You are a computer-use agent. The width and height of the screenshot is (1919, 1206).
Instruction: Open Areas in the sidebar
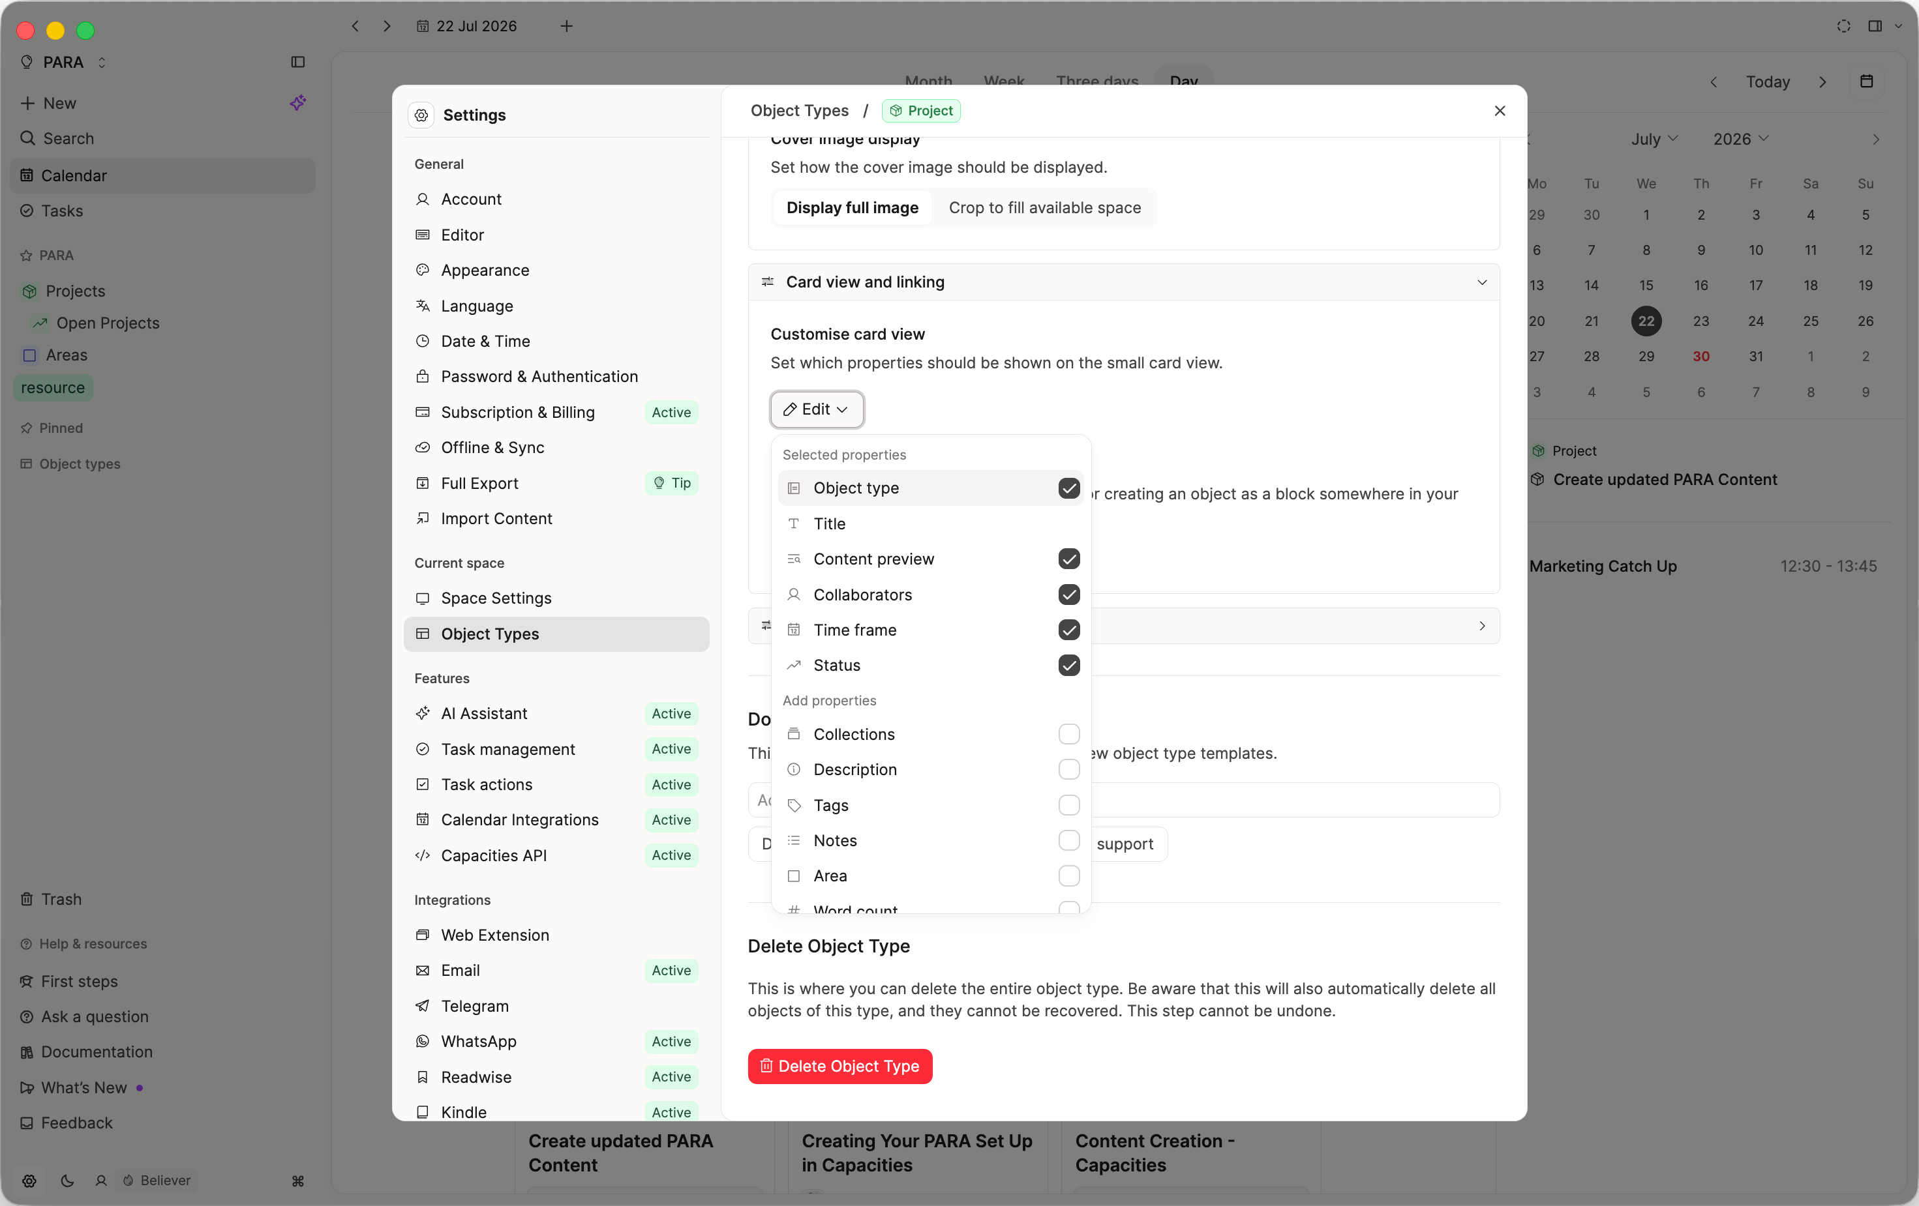click(x=56, y=355)
